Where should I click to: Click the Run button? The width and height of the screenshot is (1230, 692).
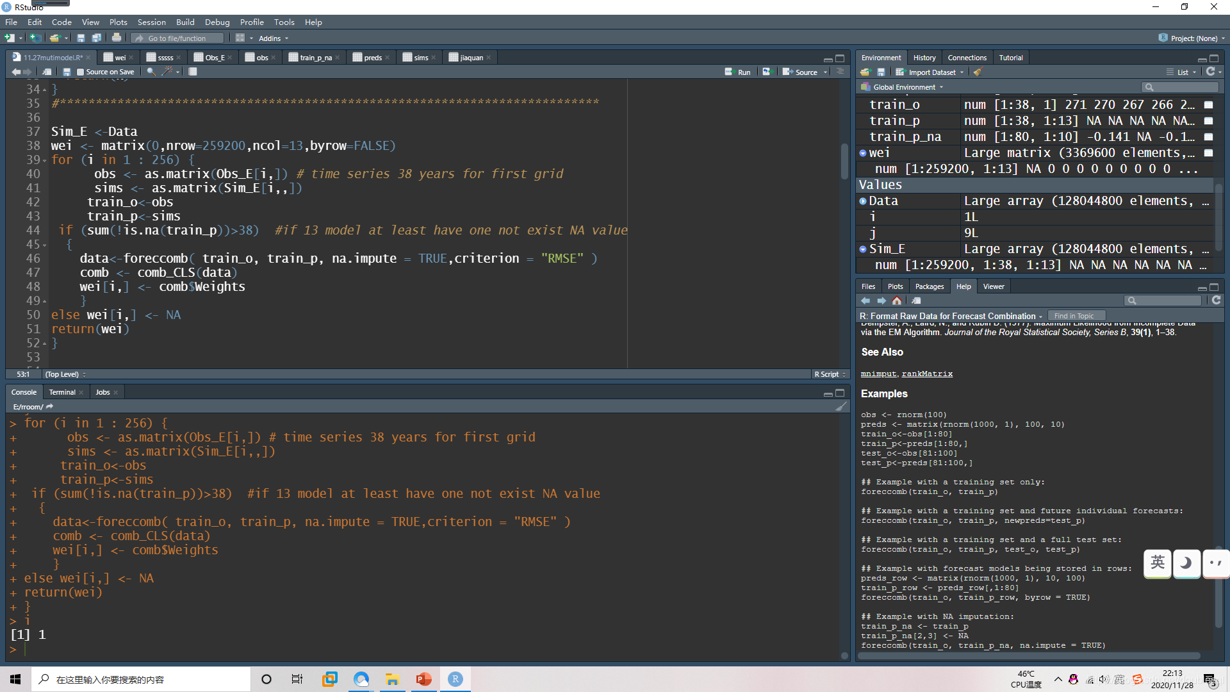738,72
